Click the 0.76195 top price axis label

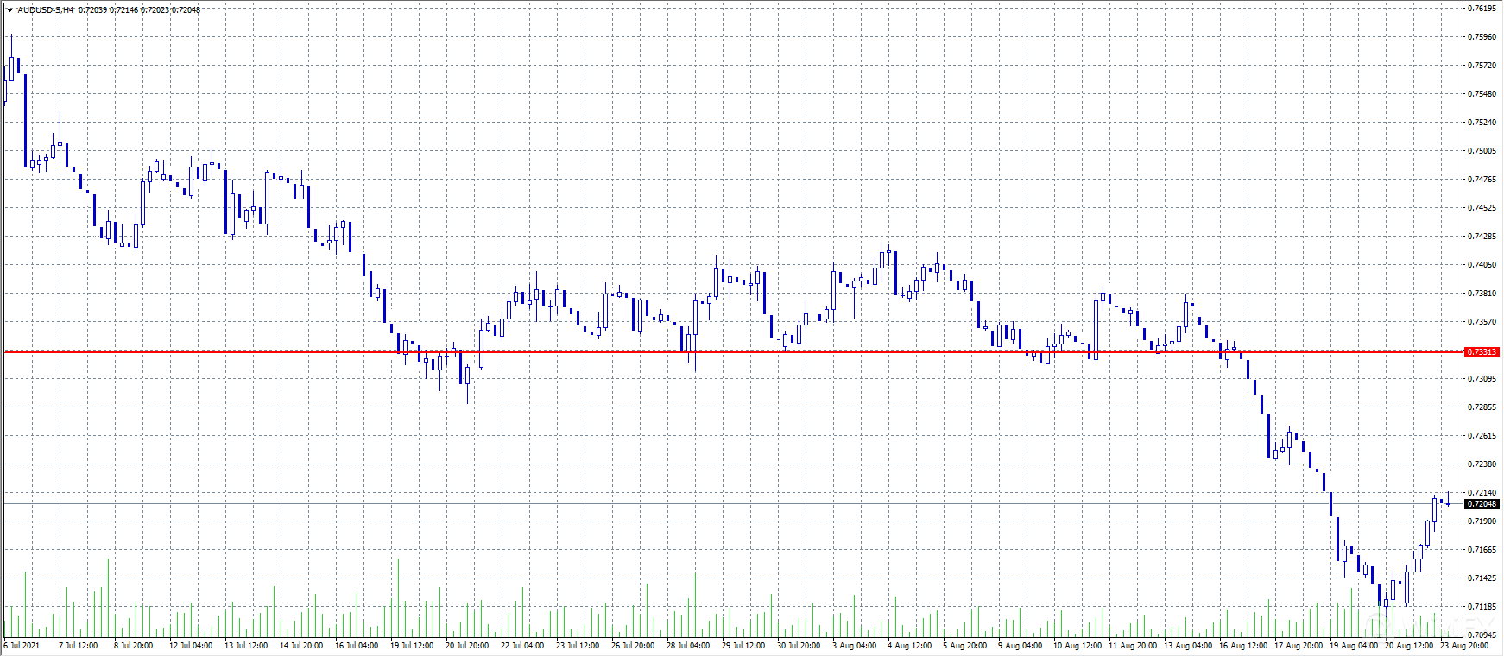pos(1482,9)
